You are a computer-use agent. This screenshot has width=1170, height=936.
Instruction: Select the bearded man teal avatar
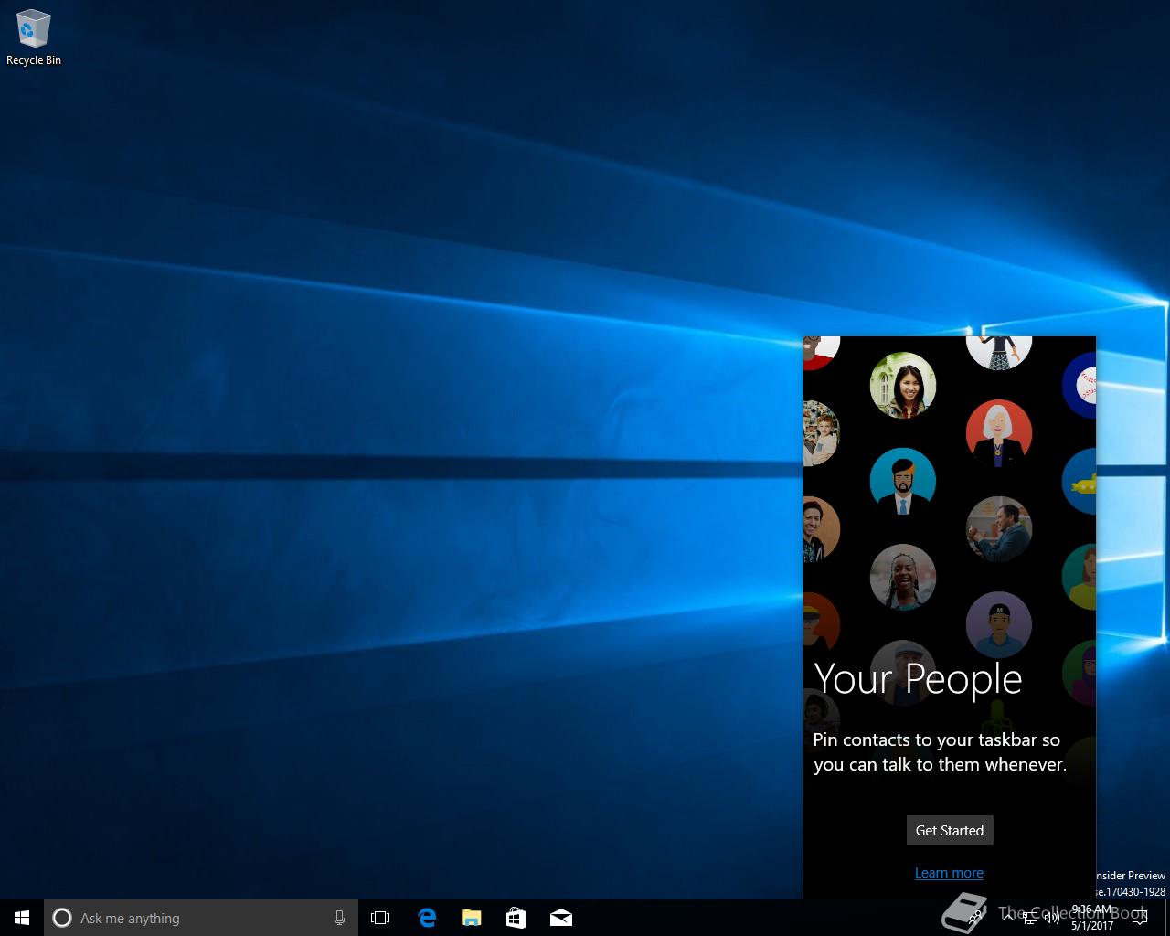point(903,481)
